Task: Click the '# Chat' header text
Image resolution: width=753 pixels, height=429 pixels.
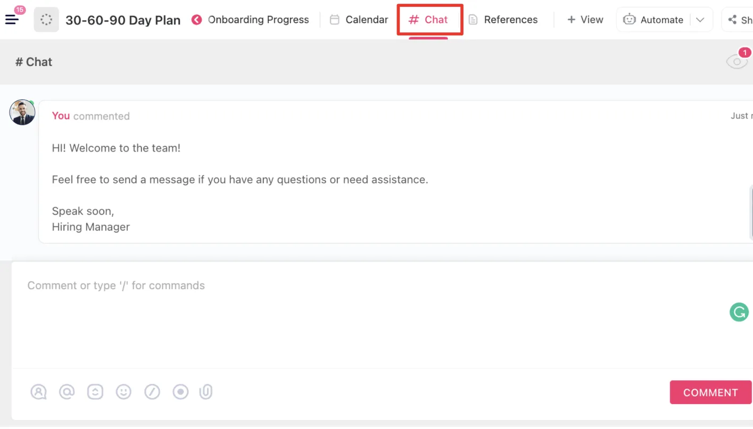Action: pyautogui.click(x=34, y=62)
